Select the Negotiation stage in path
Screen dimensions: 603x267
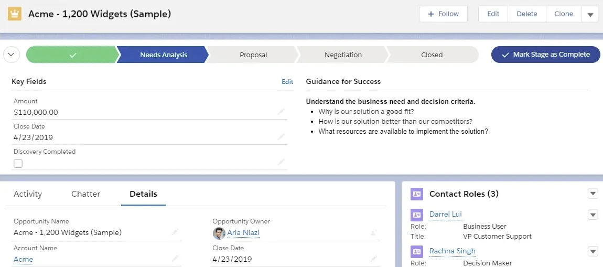pos(343,55)
